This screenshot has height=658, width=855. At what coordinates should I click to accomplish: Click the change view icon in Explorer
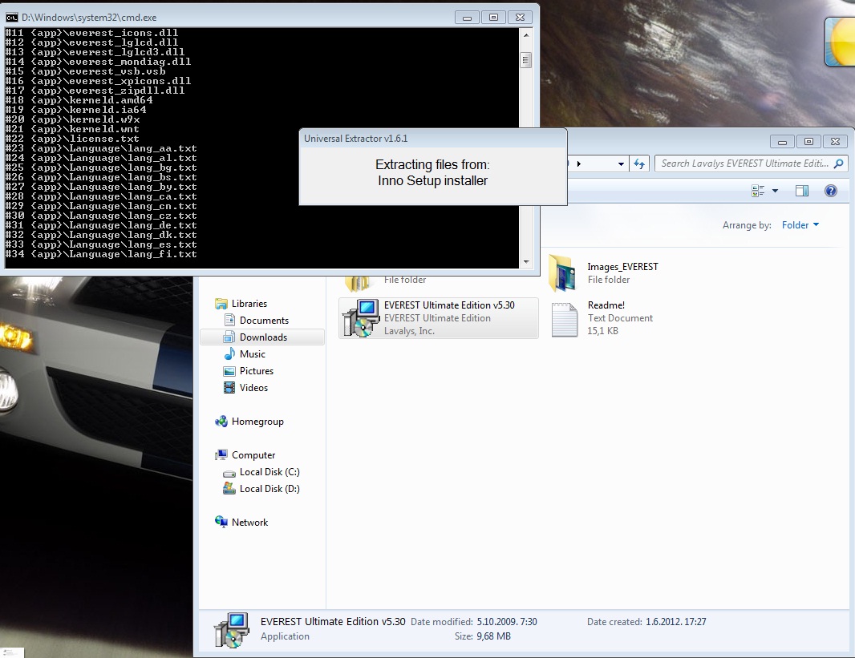[758, 191]
